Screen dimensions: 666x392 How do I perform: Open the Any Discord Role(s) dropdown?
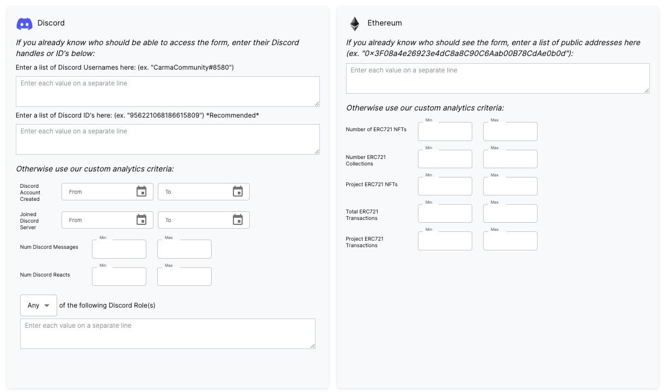(x=39, y=305)
